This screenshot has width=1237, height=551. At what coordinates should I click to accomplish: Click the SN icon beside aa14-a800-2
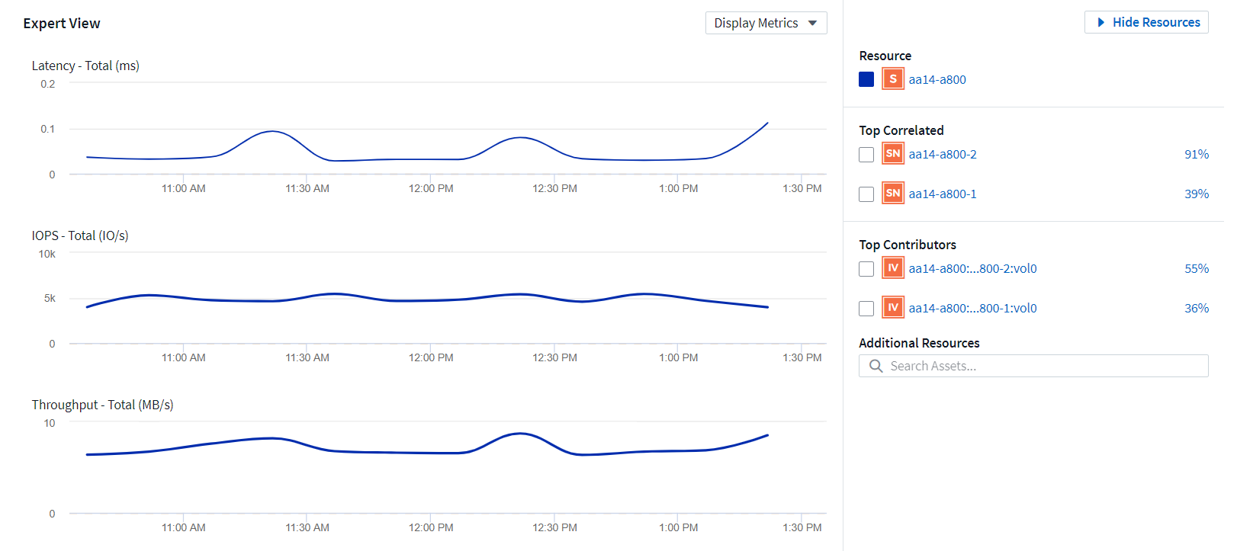click(x=893, y=154)
